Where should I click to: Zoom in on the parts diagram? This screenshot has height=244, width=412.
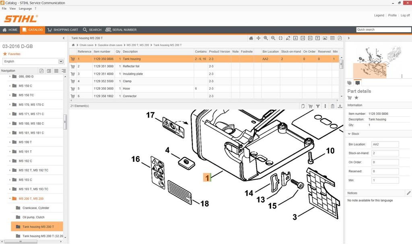(266, 38)
